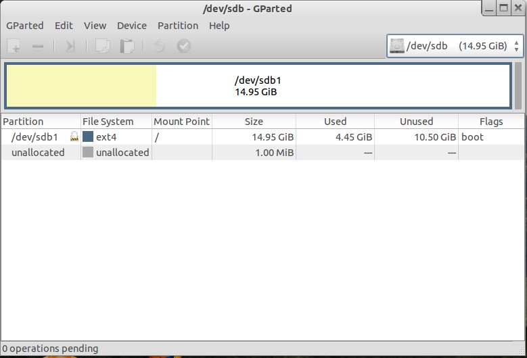
Task: Select the /dev/sdb1 partition row
Action: coord(35,137)
